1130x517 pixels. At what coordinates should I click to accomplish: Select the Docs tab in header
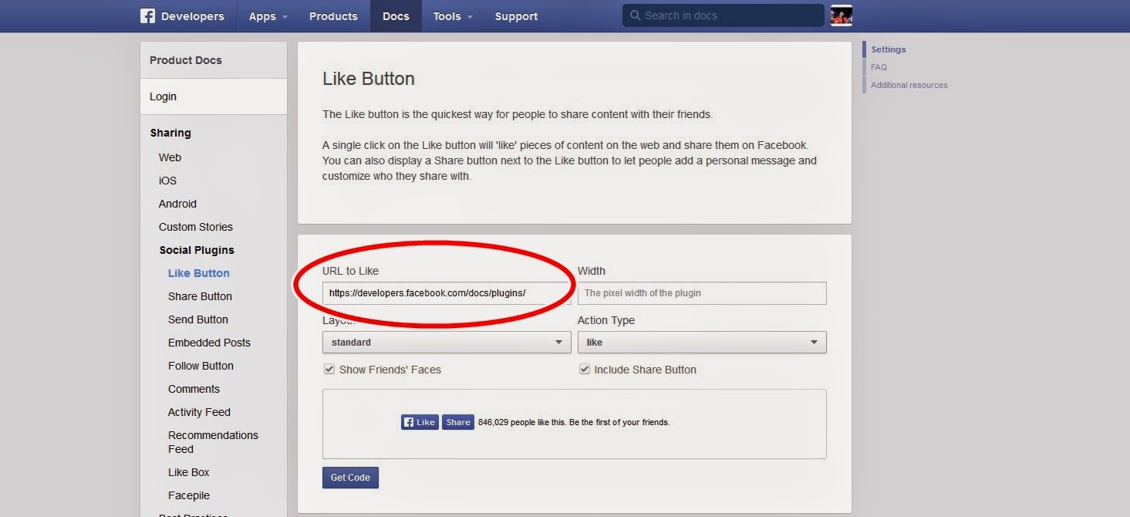396,16
